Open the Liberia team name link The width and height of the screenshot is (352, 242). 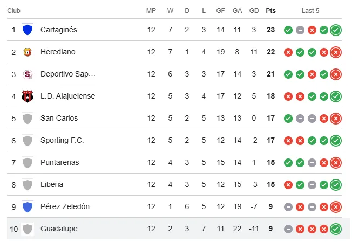52,184
